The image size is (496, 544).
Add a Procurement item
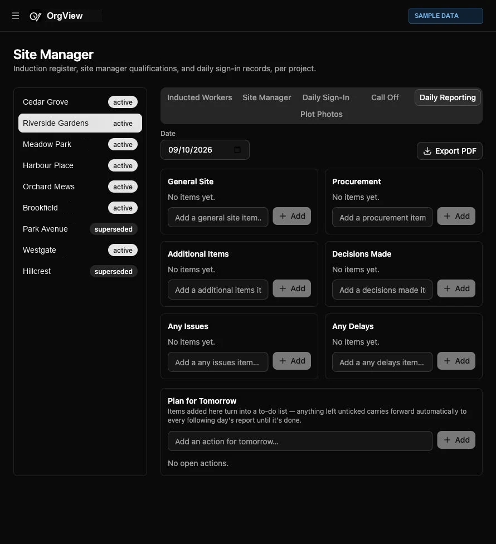coord(456,216)
